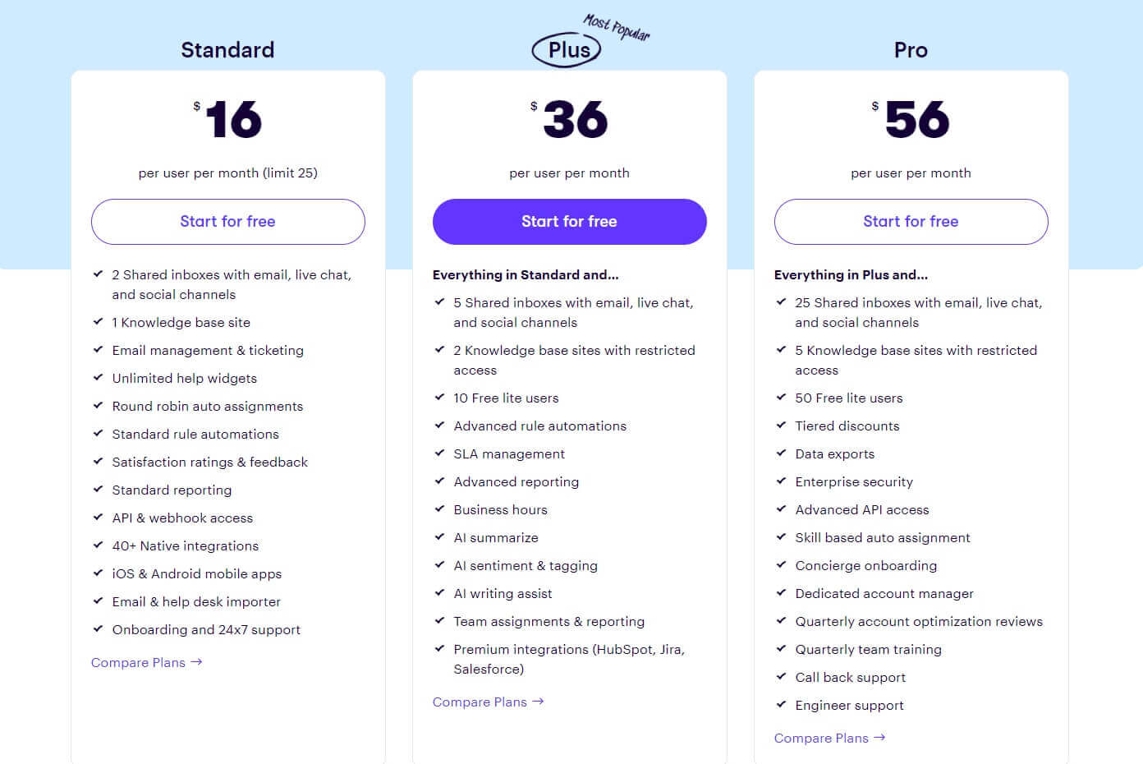
Task: Select the circled Plus plan heading
Action: click(567, 50)
